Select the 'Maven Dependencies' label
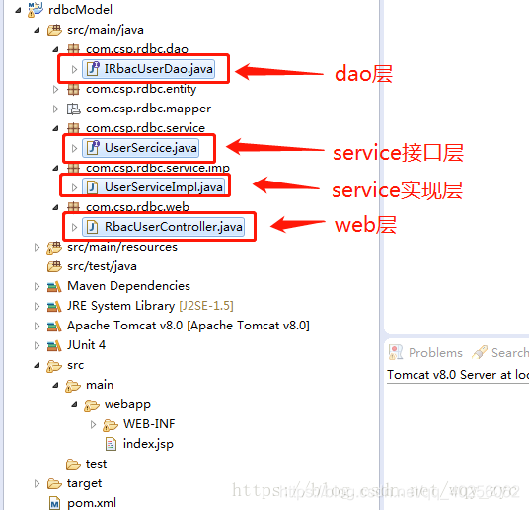529x510 pixels. 129,286
